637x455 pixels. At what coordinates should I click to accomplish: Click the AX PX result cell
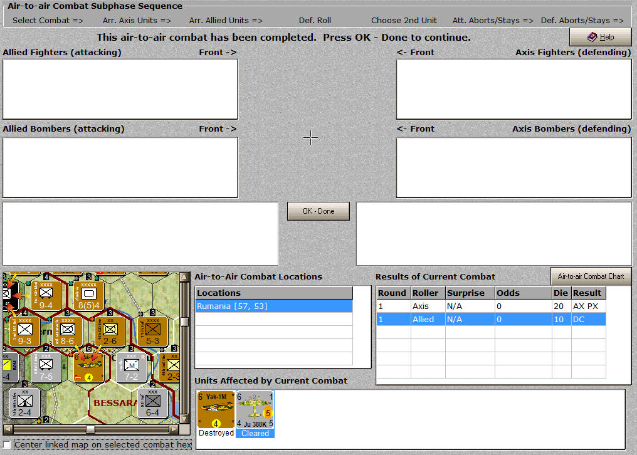tap(589, 306)
